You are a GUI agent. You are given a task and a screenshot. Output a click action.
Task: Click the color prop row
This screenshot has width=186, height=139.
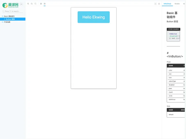pyautogui.click(x=176, y=70)
